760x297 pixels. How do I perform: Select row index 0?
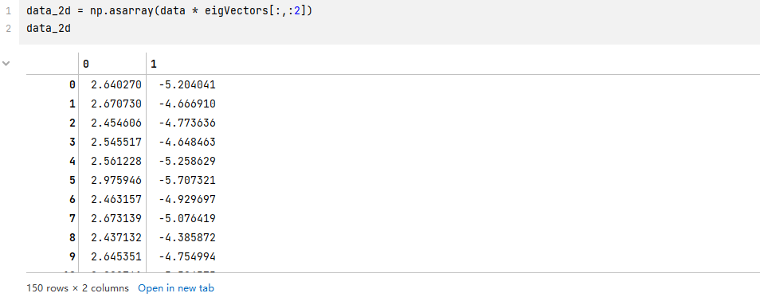click(x=72, y=84)
